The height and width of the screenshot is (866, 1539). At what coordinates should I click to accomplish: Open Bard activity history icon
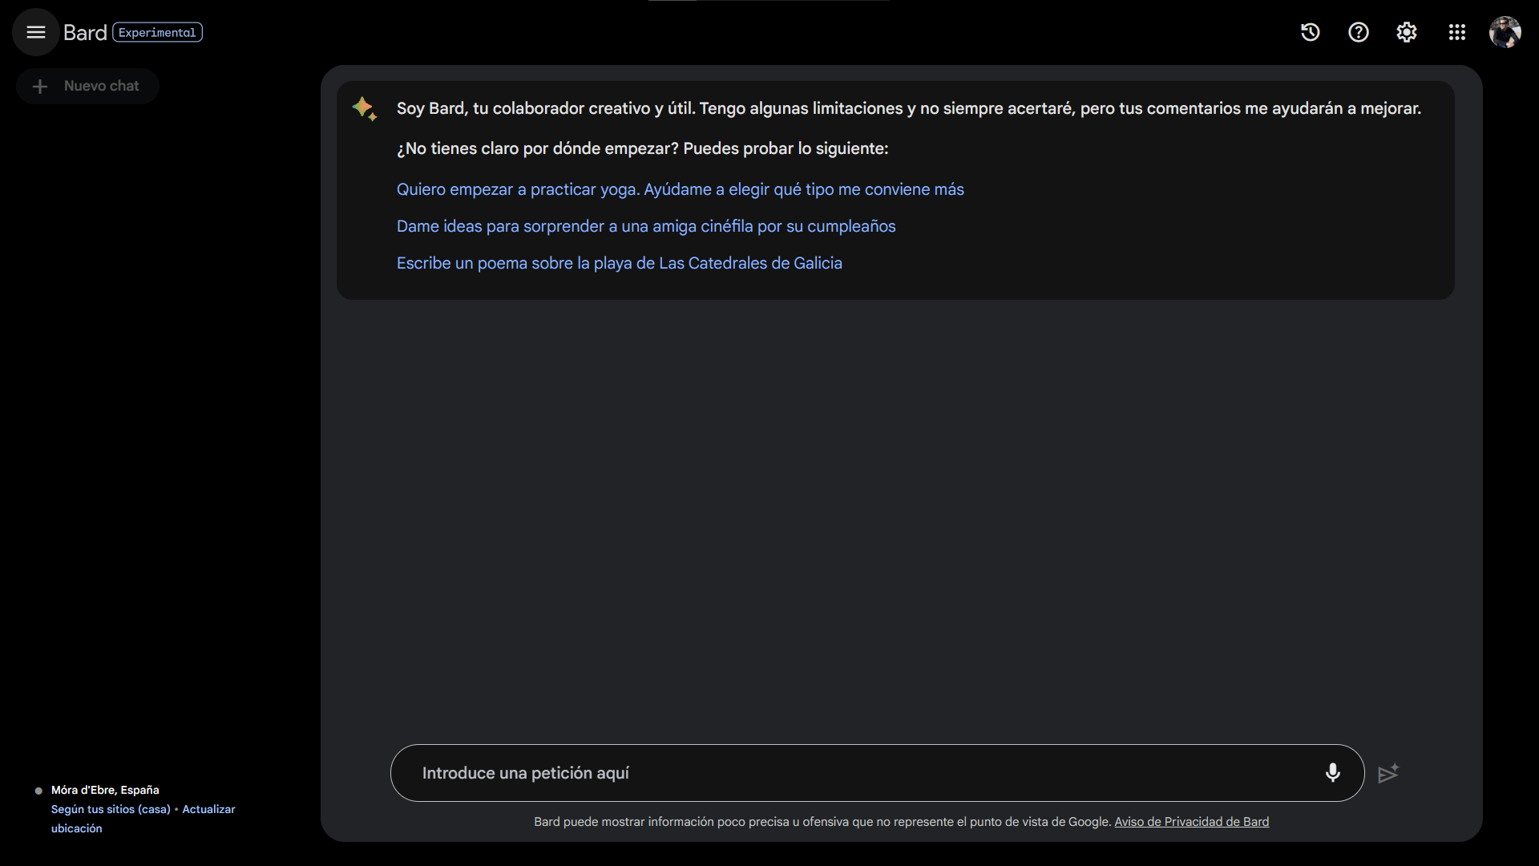(x=1310, y=32)
